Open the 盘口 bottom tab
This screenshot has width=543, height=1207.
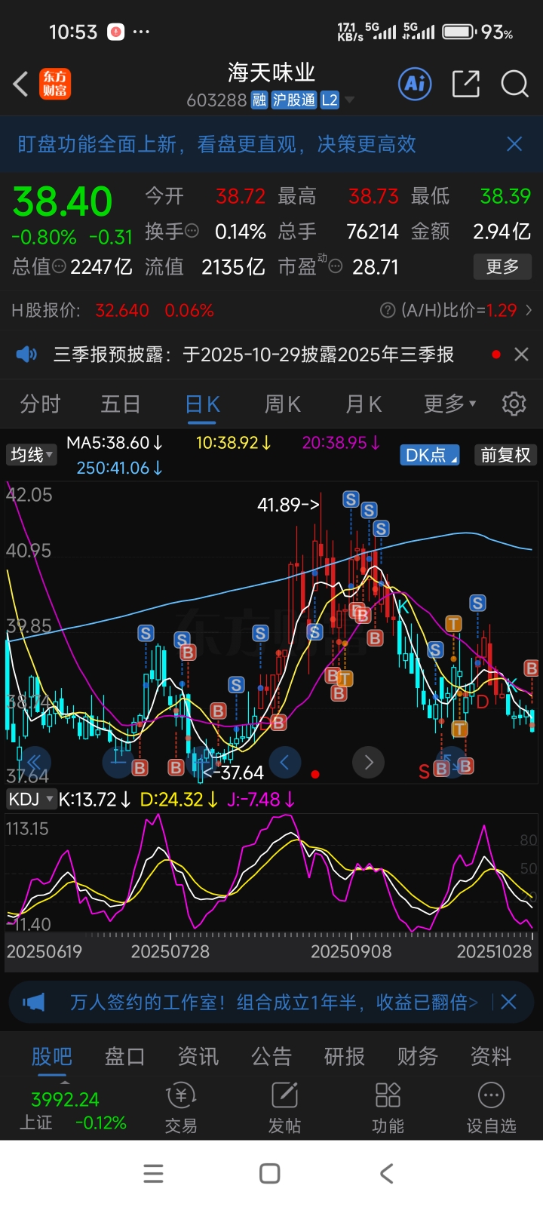click(x=124, y=1056)
